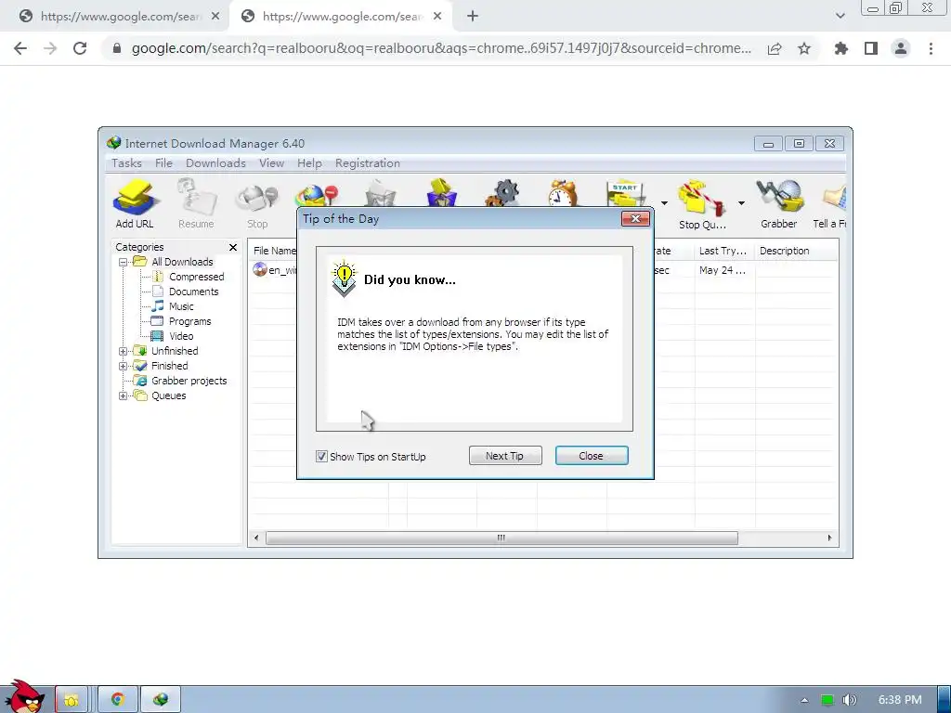951x713 pixels.
Task: Open a new Chrome tab
Action: coord(473,17)
